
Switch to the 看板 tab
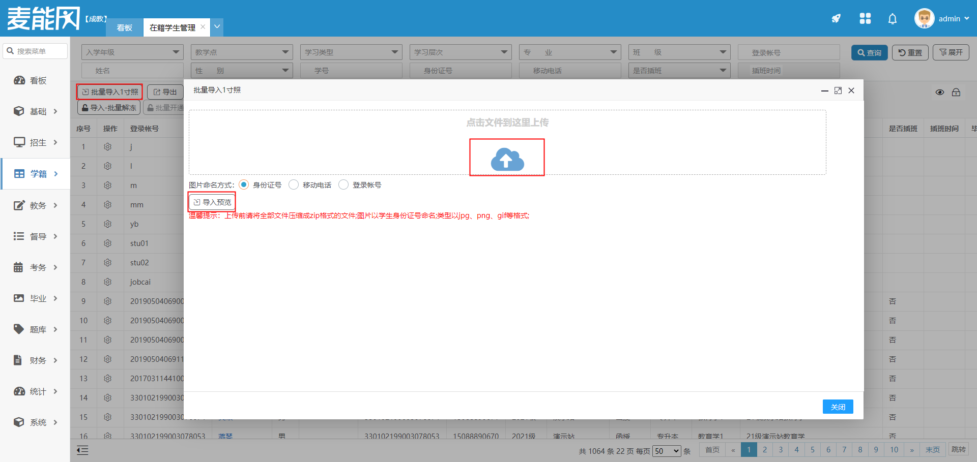tap(124, 27)
